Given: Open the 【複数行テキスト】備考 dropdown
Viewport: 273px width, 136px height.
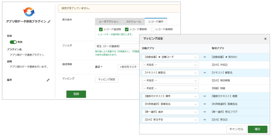Looking at the screenshot, I should [170, 96].
